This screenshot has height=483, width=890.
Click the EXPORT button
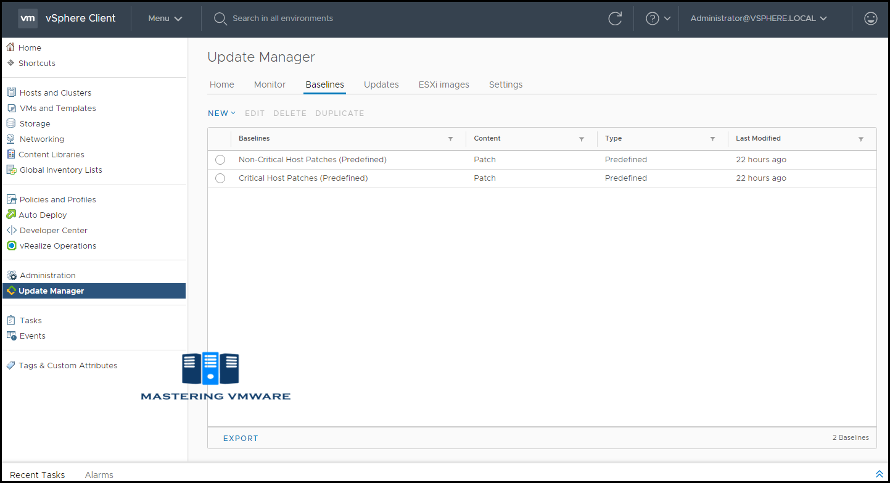pos(241,439)
